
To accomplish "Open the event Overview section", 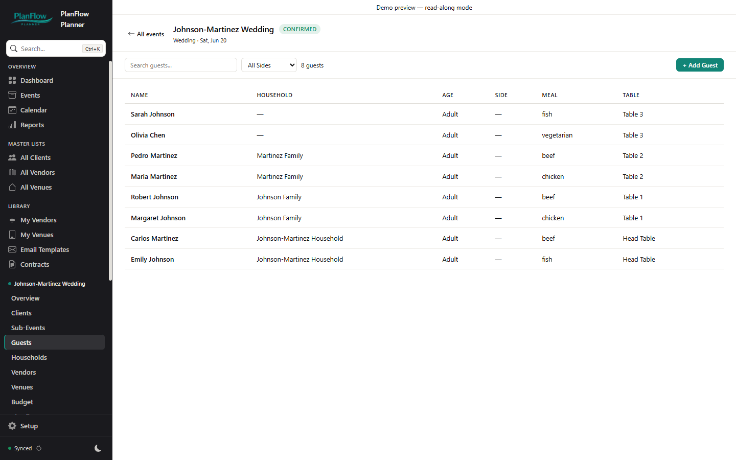I will click(x=54, y=298).
